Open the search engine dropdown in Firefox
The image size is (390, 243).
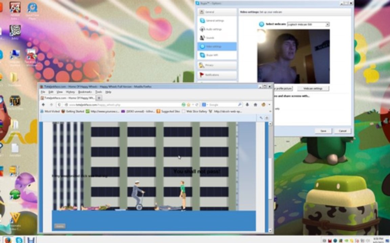(205, 105)
